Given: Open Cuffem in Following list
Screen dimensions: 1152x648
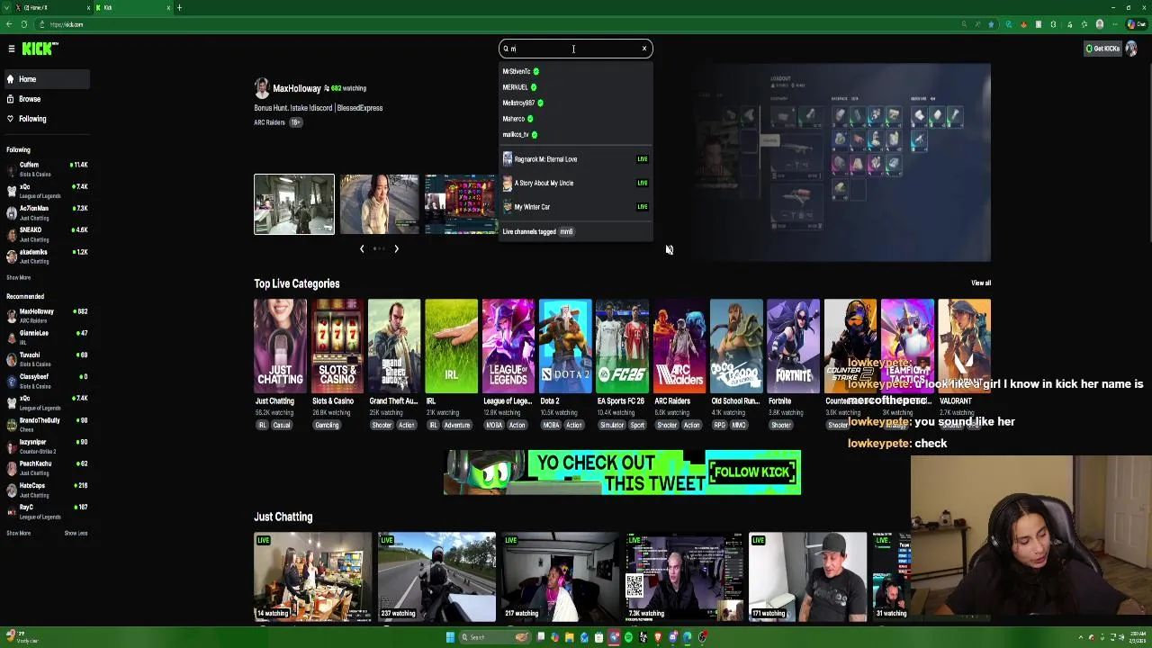Looking at the screenshot, I should [47, 169].
